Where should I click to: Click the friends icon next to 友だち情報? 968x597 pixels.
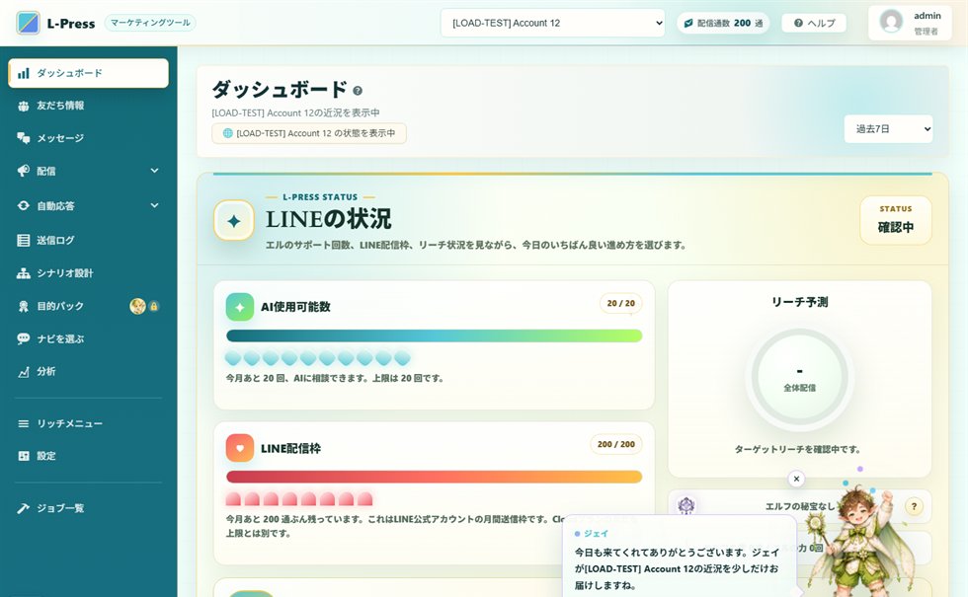(24, 106)
